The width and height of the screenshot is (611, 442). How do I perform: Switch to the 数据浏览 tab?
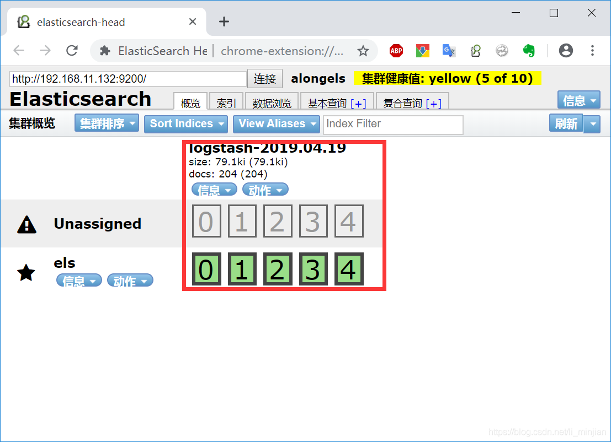272,102
